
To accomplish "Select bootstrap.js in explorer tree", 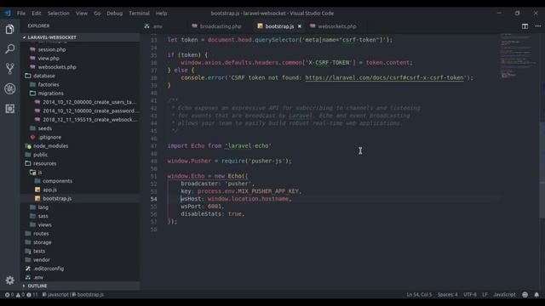I will pos(57,198).
